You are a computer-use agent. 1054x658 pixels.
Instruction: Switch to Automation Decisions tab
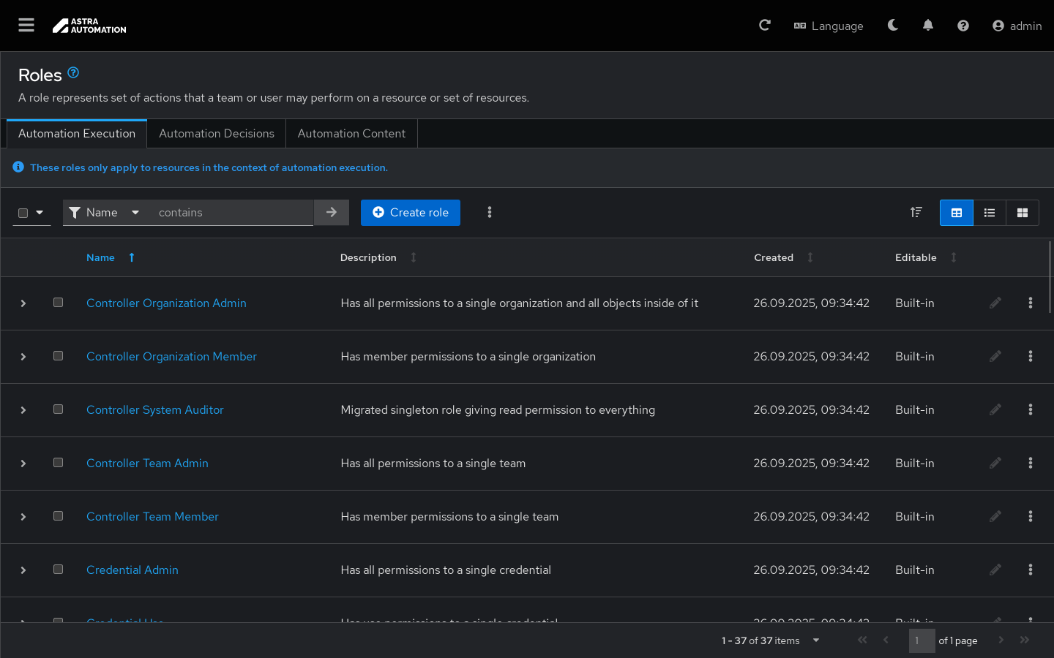(x=217, y=134)
